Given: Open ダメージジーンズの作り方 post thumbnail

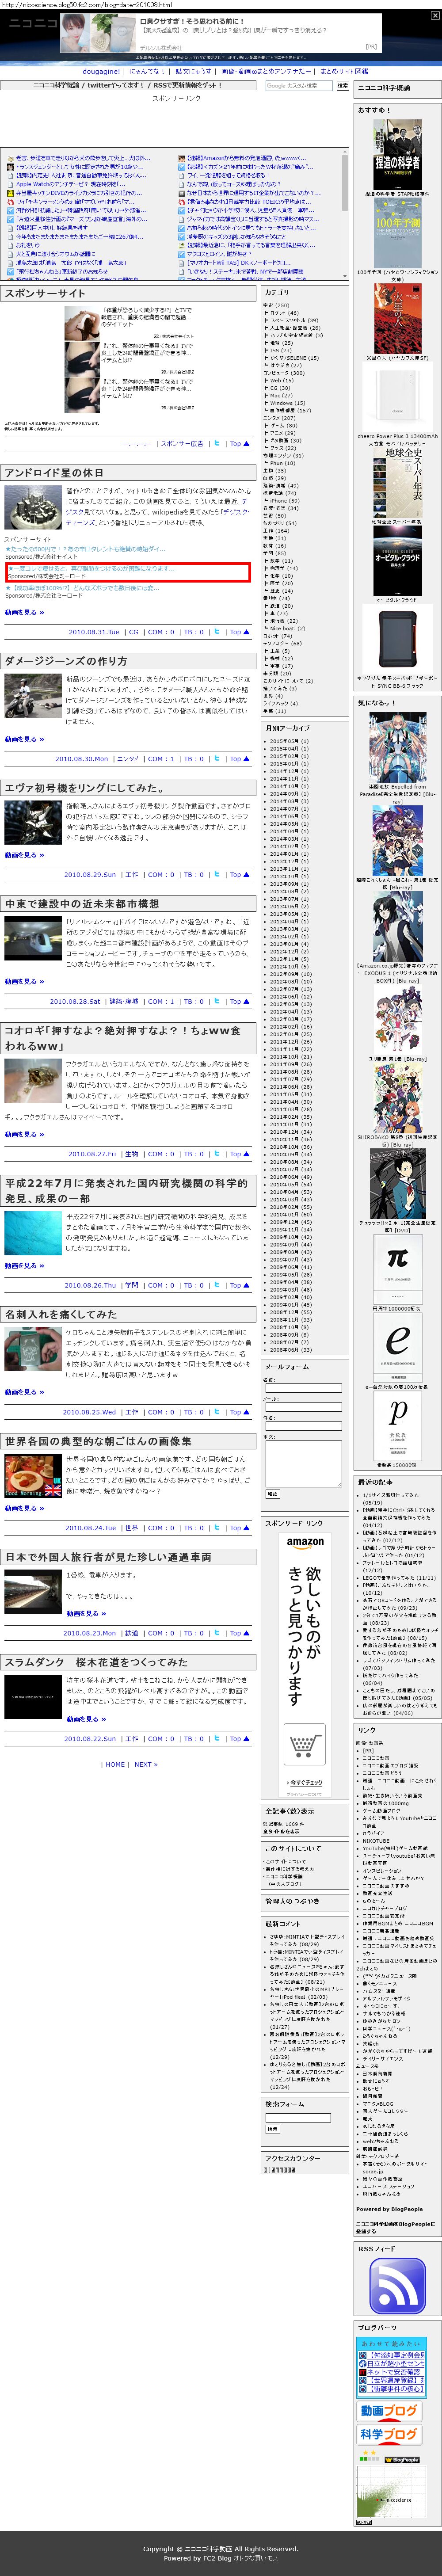Looking at the screenshot, I should [33, 696].
